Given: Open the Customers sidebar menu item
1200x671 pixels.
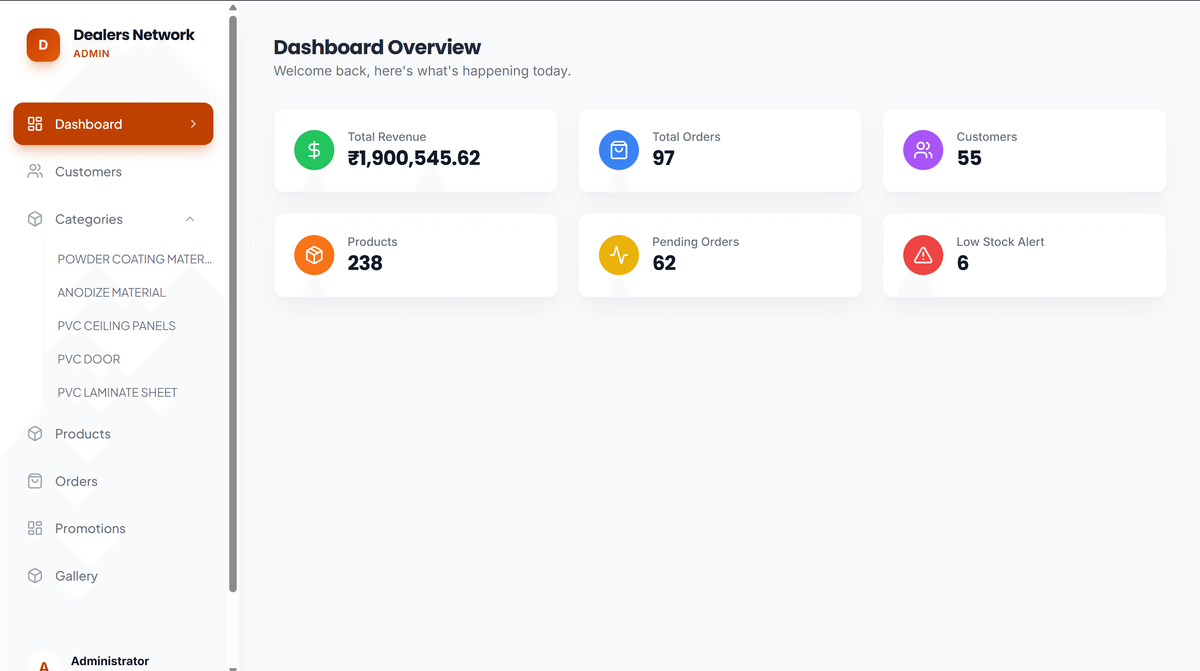Looking at the screenshot, I should click(x=88, y=171).
